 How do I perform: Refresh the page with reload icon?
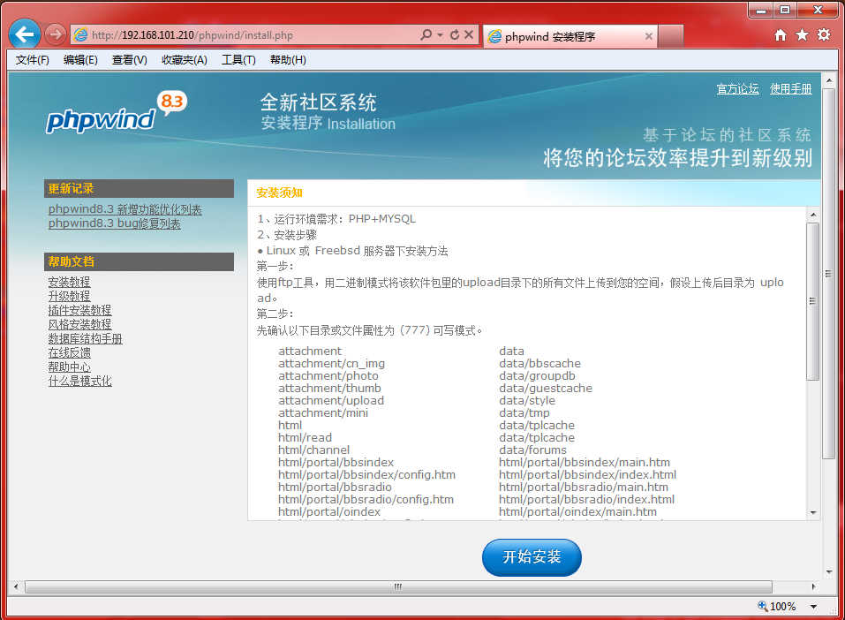point(455,34)
